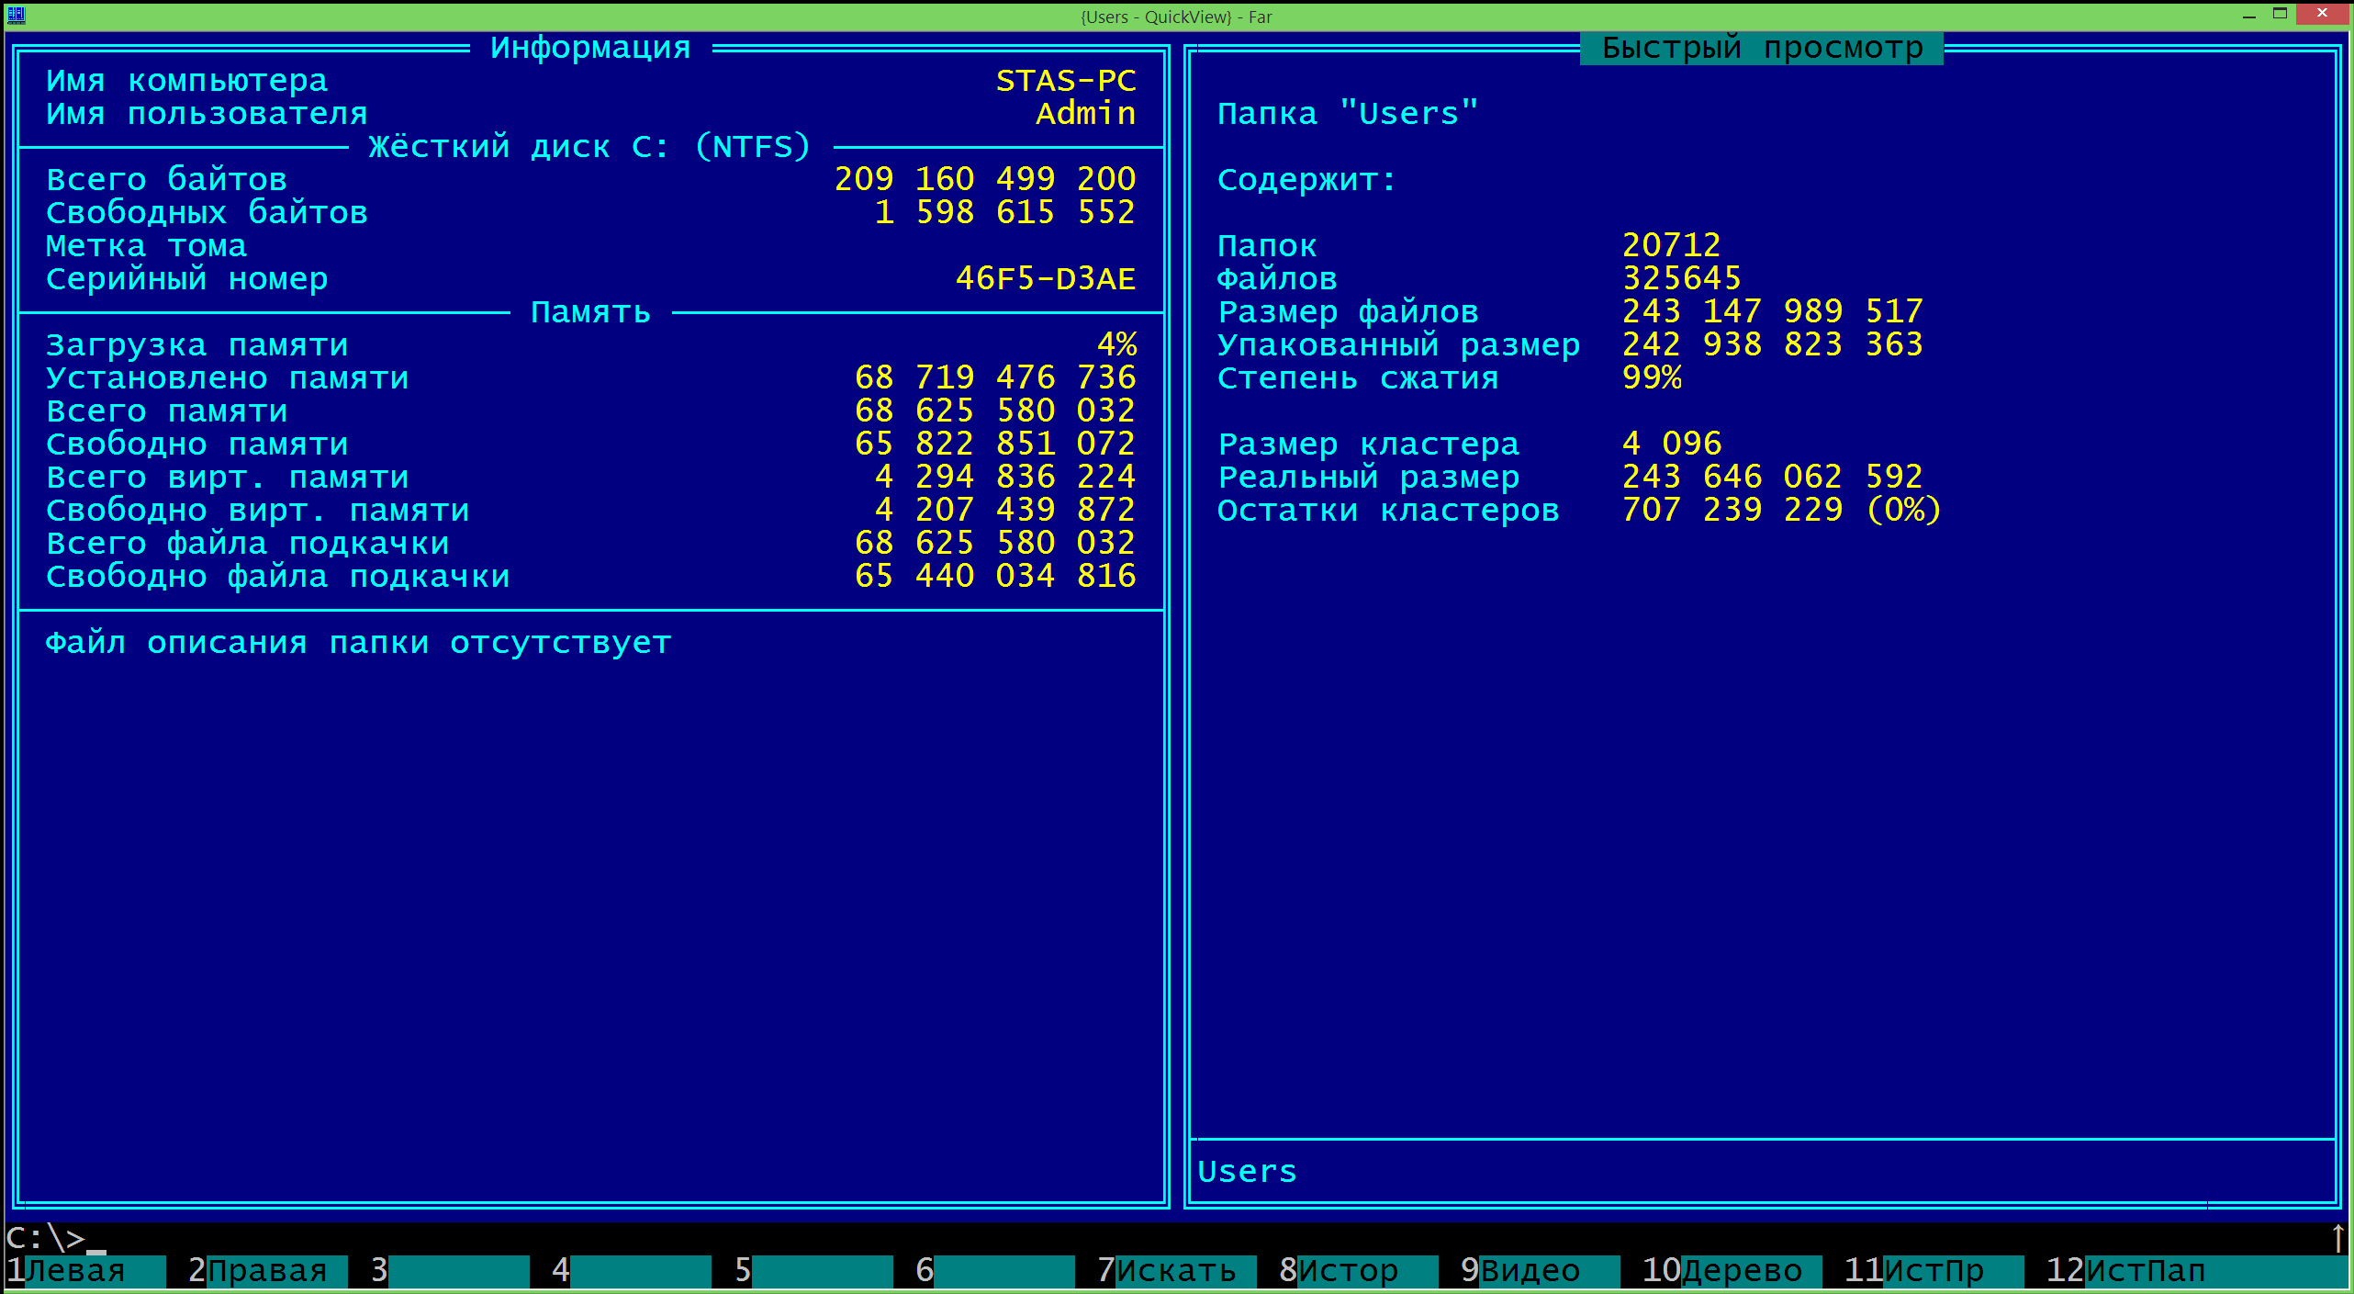Viewport: 2354px width, 1294px height.
Task: Click the Far Manager title bar icon
Action: [x=16, y=15]
